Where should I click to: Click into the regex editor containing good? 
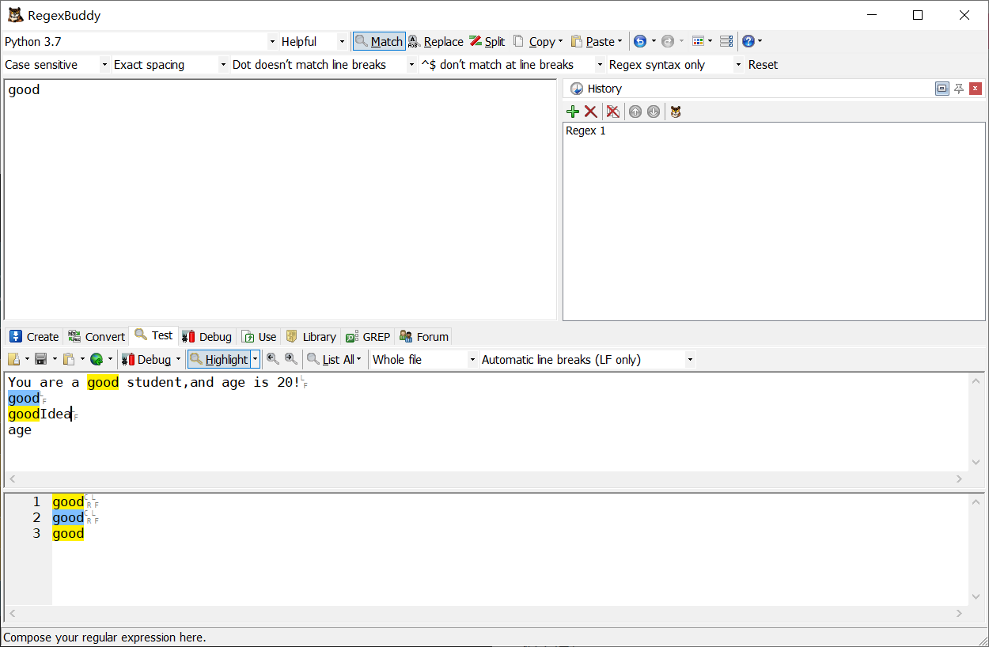[280, 199]
